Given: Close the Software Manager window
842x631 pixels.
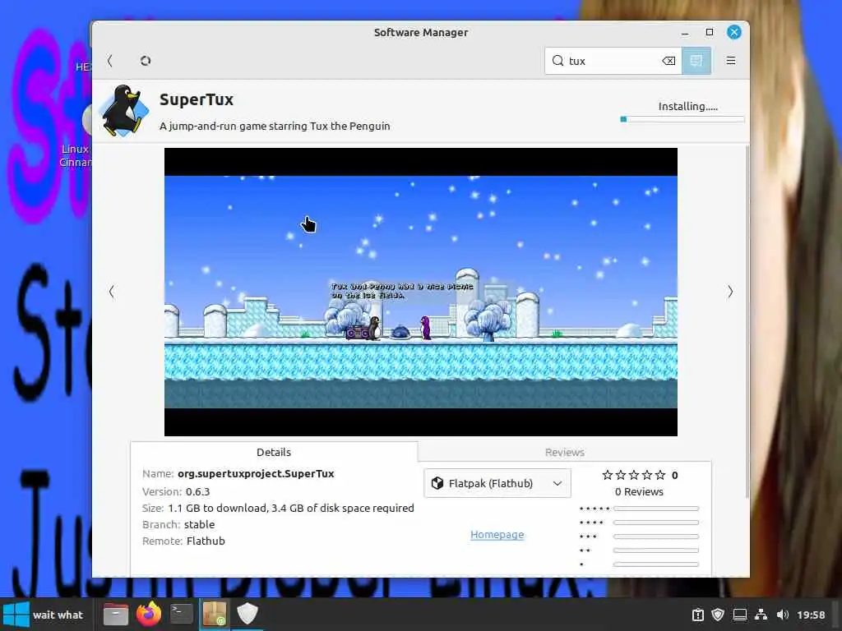Looking at the screenshot, I should (x=734, y=32).
